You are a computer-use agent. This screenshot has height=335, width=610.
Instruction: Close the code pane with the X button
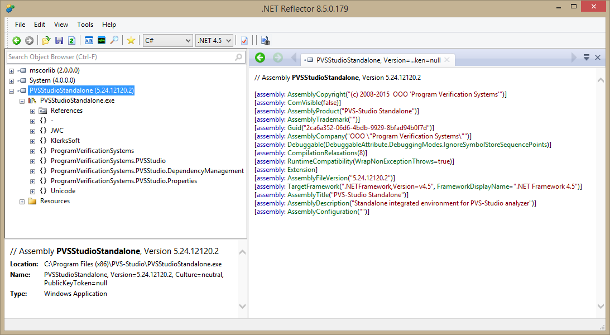click(x=598, y=58)
